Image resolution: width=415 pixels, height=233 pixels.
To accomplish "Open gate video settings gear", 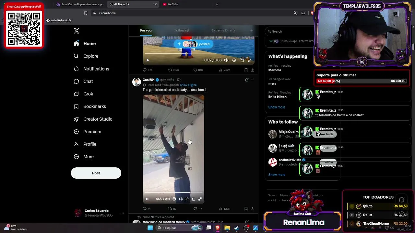I will click(x=187, y=199).
